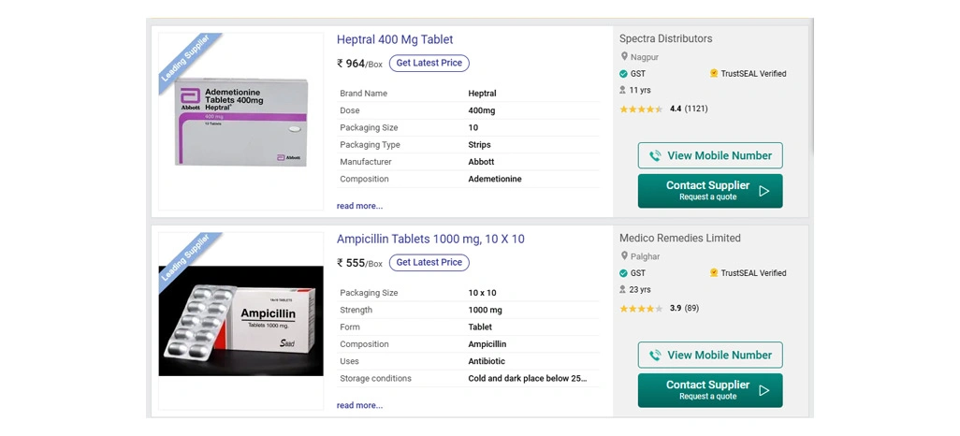Click the ₹ 964/Box price
The width and height of the screenshot is (960, 436).
[x=359, y=64]
